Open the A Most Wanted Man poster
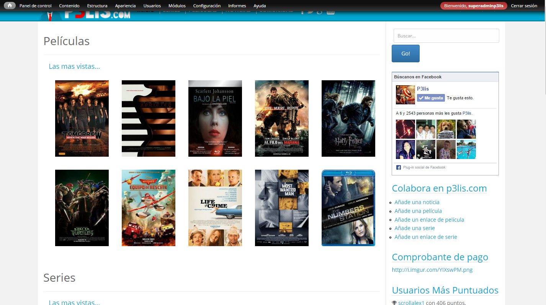The image size is (546, 305). (282, 208)
